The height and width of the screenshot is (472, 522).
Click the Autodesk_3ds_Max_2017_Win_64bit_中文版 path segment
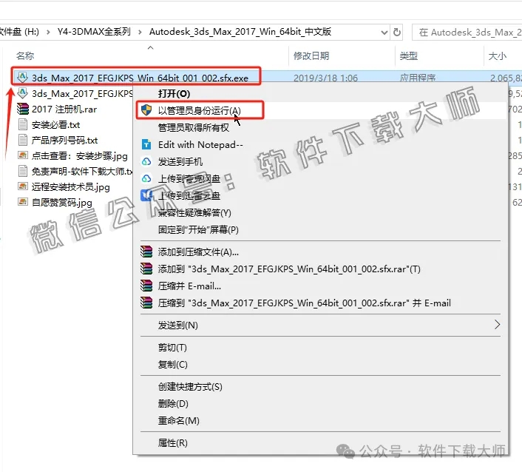tap(240, 32)
